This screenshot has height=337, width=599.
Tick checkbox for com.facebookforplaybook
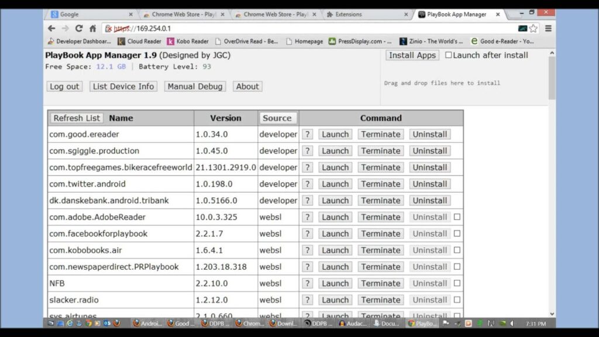click(457, 233)
